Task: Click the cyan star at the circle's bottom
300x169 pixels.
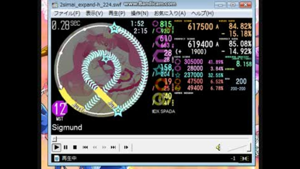Action: tap(118, 111)
